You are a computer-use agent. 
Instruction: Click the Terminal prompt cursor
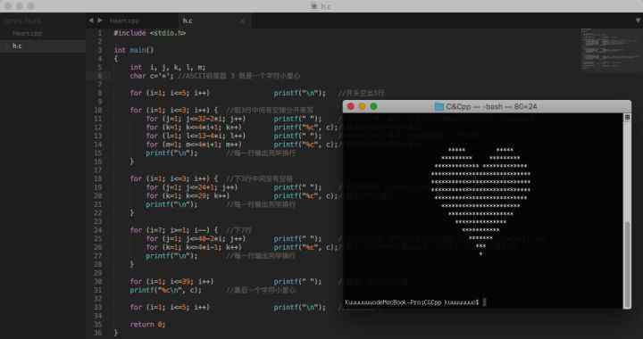pos(484,302)
